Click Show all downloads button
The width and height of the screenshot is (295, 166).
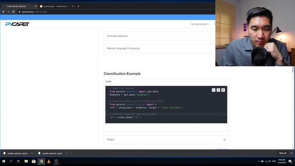(x=283, y=153)
